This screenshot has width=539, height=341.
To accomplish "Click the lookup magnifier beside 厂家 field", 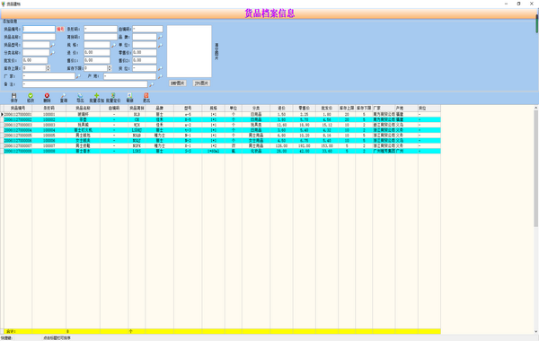I will pyautogui.click(x=78, y=76).
